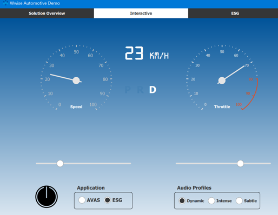Choose the Dynamic audio profile
This screenshot has height=215, width=278.
tap(182, 200)
